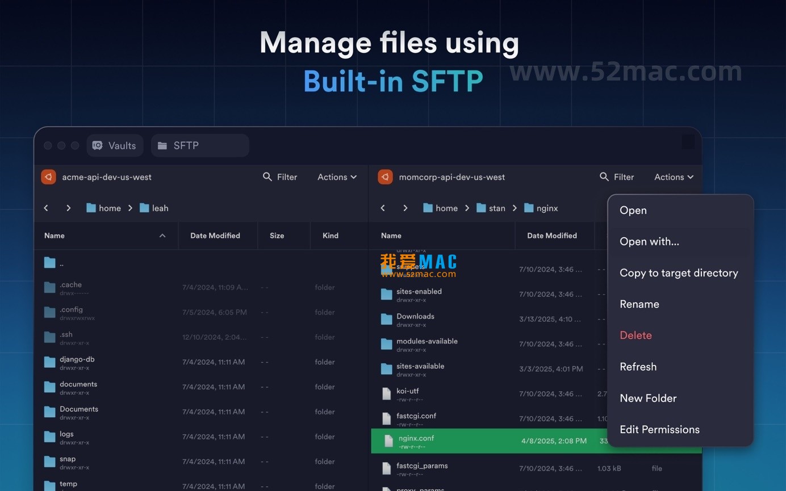The width and height of the screenshot is (786, 491).
Task: Select the .config folder icon
Action: coord(50,313)
